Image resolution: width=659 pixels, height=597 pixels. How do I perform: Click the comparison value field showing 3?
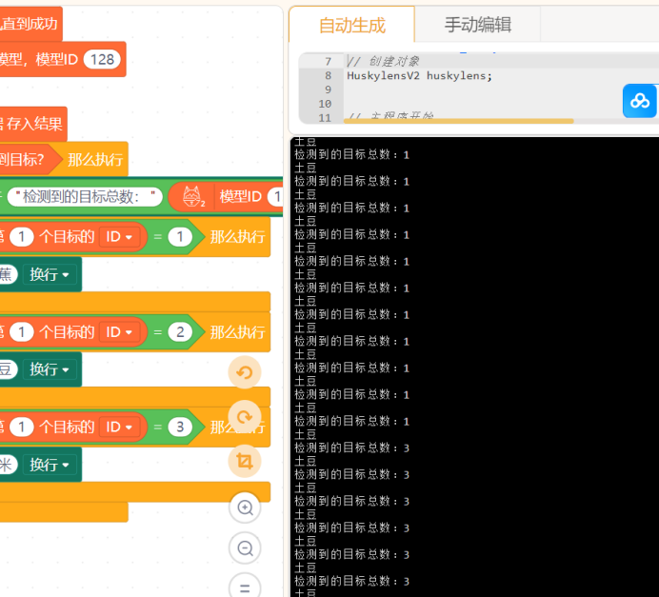tap(180, 427)
